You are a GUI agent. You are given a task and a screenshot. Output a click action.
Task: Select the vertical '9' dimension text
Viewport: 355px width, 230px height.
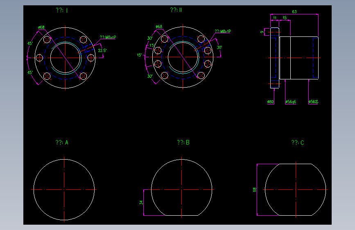262,32
